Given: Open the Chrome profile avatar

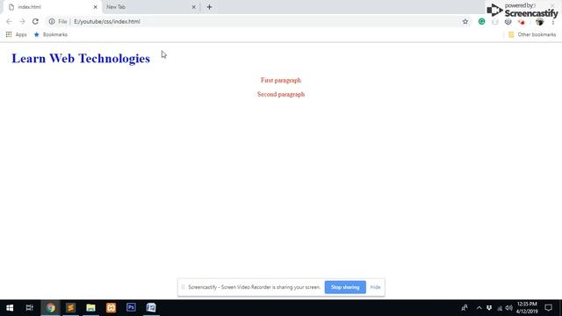Looking at the screenshot, I should [539, 22].
